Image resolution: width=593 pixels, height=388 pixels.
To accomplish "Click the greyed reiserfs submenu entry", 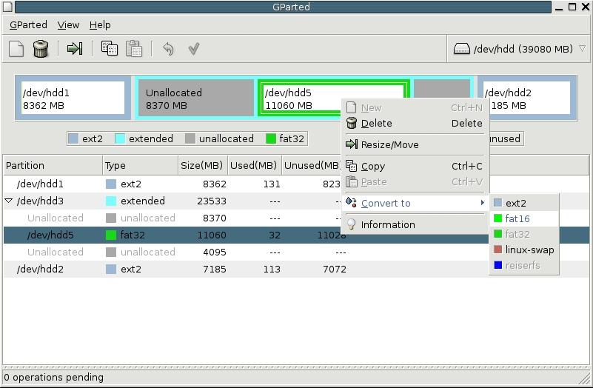I will (524, 265).
